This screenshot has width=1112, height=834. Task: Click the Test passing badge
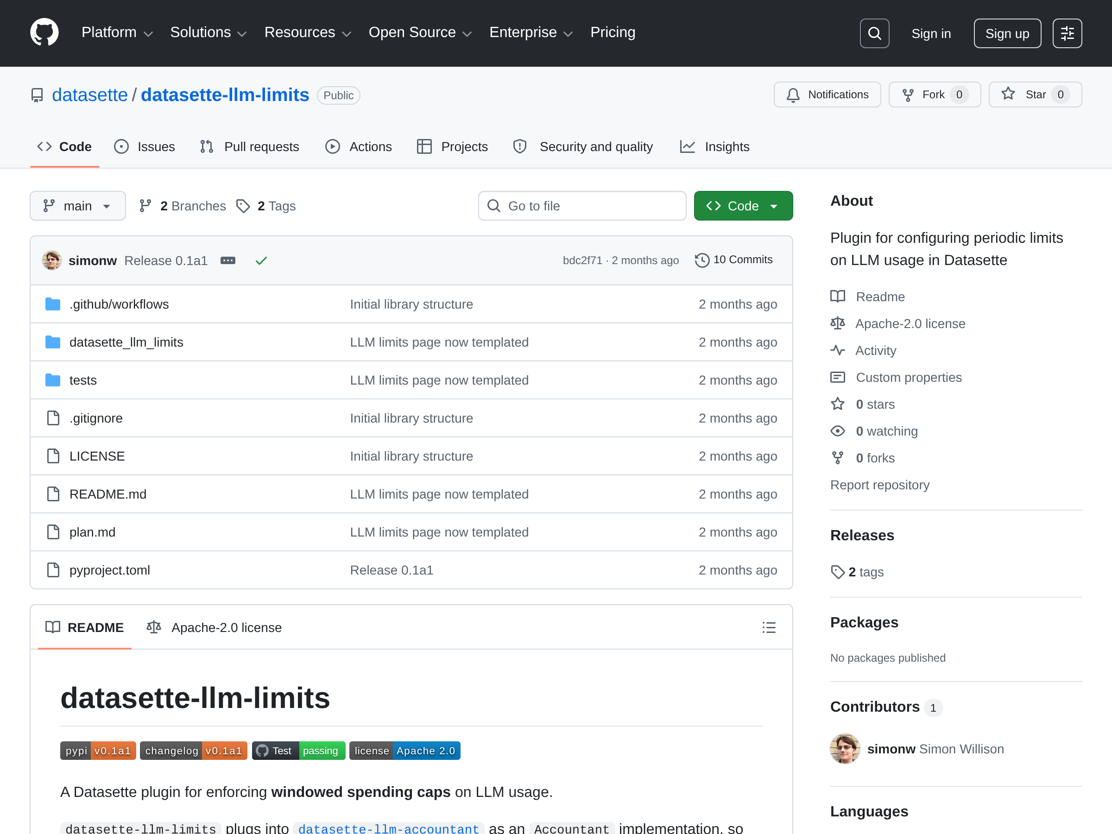click(x=298, y=751)
